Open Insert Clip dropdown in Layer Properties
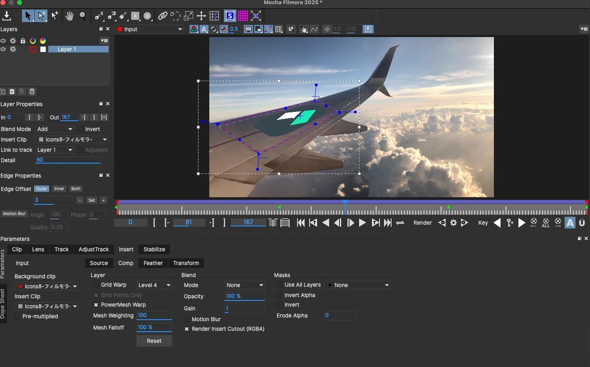This screenshot has width=590, height=367. pyautogui.click(x=72, y=139)
